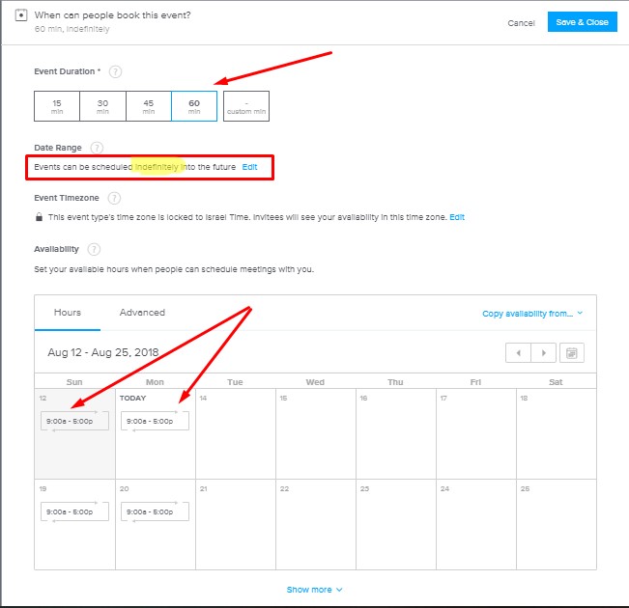Open the Availability help icon

click(94, 249)
